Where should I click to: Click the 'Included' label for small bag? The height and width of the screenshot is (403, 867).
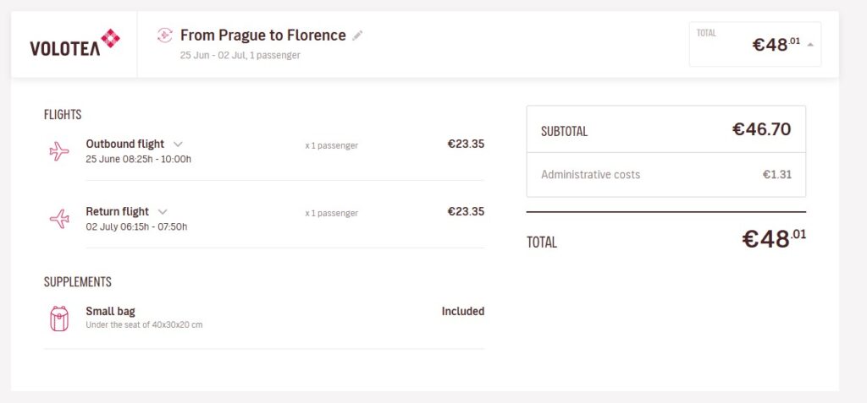(x=462, y=312)
